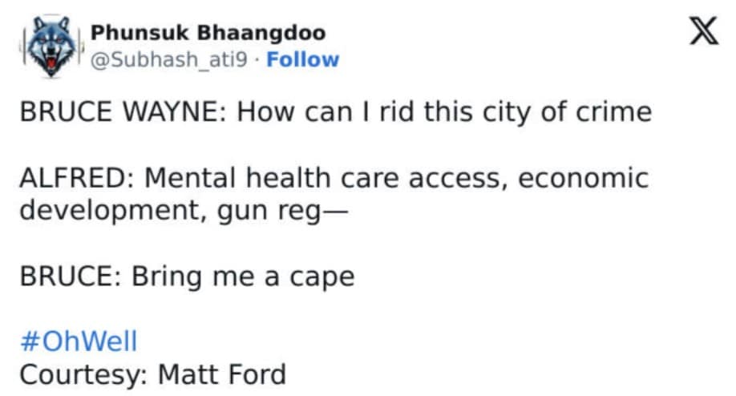Click the Phunsuk Bhaangdoo display name

208,33
